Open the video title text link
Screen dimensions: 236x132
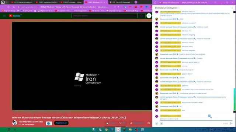69,118
